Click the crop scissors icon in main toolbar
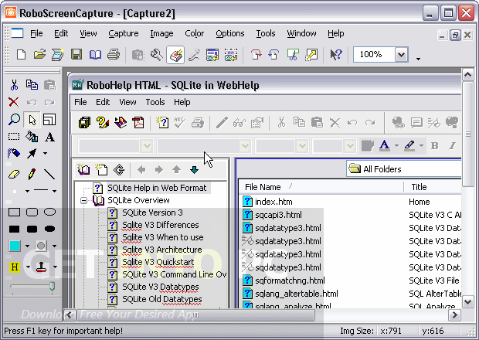Image resolution: width=479 pixels, height=340 pixels. (x=293, y=55)
